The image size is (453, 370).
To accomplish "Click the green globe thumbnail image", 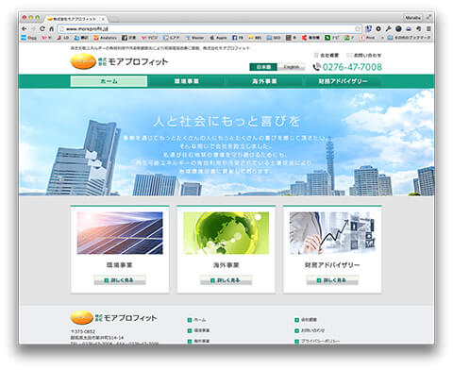I will click(x=226, y=233).
